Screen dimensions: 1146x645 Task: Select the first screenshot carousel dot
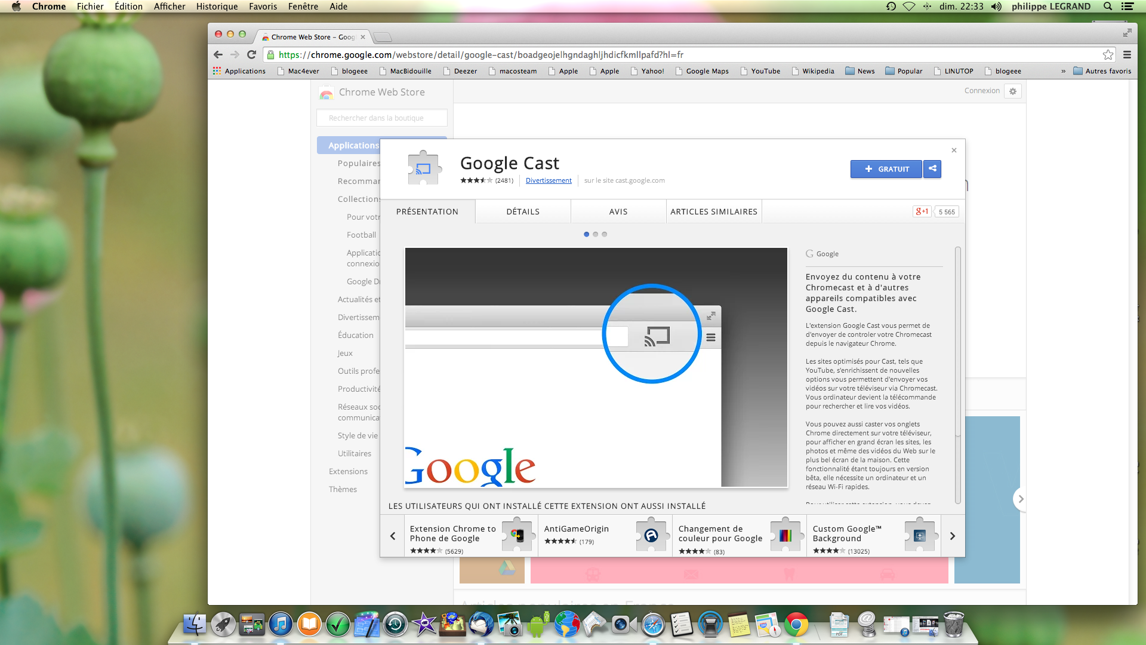tap(586, 234)
